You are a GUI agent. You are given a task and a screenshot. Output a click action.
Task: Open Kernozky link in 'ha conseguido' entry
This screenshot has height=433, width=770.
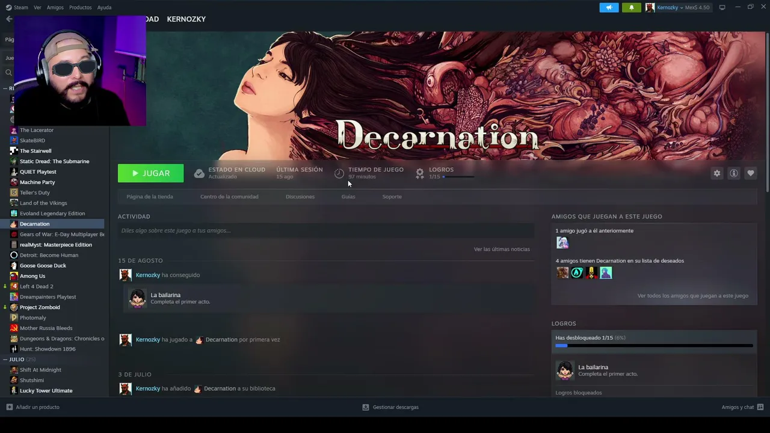point(148,275)
